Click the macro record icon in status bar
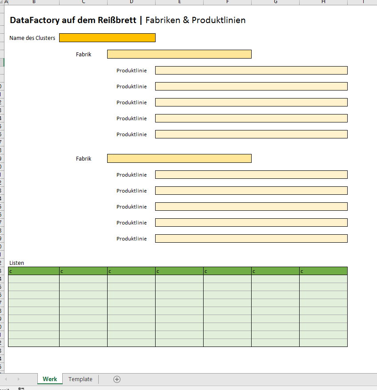Image resolution: width=377 pixels, height=390 pixels. coord(21,388)
